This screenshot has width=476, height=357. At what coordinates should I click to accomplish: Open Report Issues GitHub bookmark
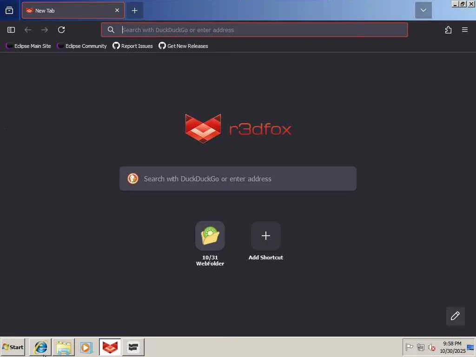click(x=132, y=46)
